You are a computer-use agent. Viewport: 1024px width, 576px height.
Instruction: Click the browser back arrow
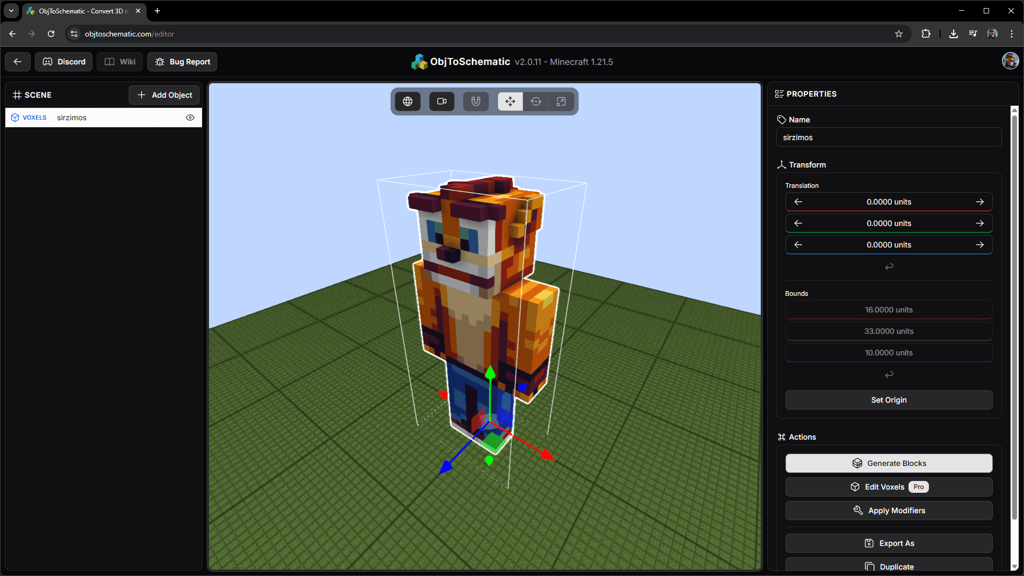coord(12,34)
